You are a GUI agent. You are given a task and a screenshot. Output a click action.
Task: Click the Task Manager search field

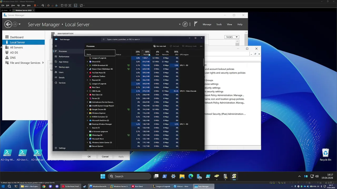tap(127, 39)
